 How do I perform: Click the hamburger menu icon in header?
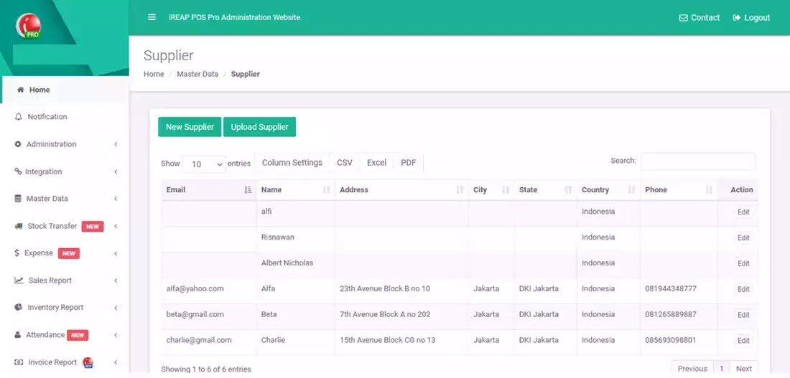click(152, 17)
